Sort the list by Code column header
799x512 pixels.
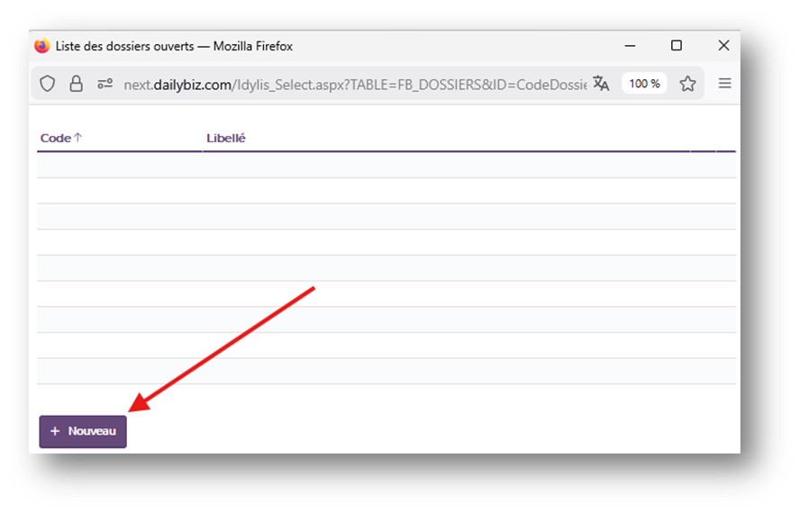pos(55,138)
